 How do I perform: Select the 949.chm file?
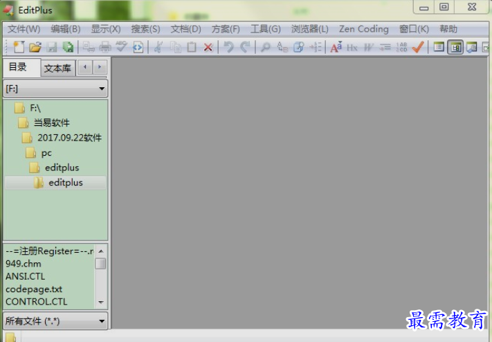(24, 264)
